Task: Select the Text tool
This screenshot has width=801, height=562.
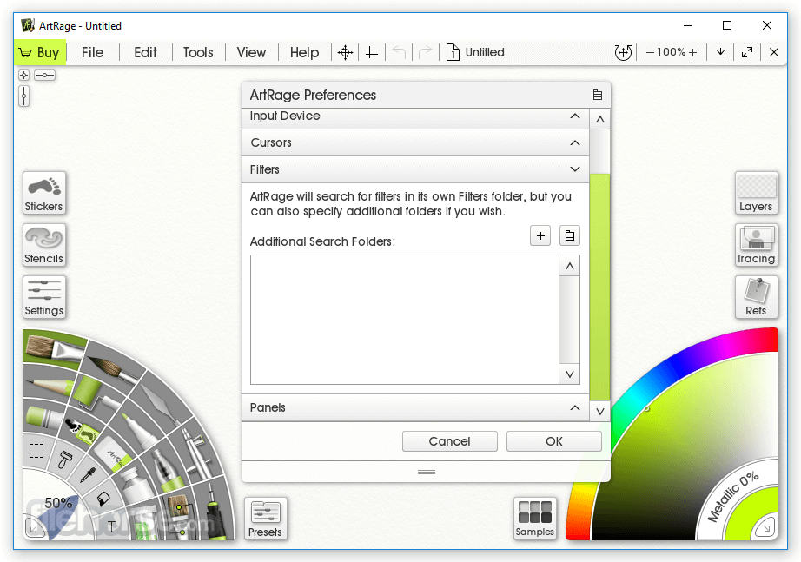Action: pyautogui.click(x=111, y=526)
